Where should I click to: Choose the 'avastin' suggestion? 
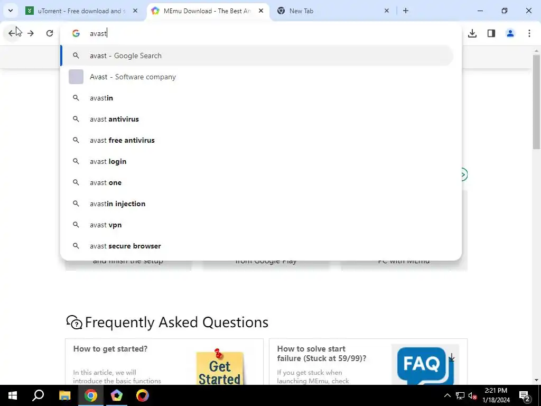257,98
